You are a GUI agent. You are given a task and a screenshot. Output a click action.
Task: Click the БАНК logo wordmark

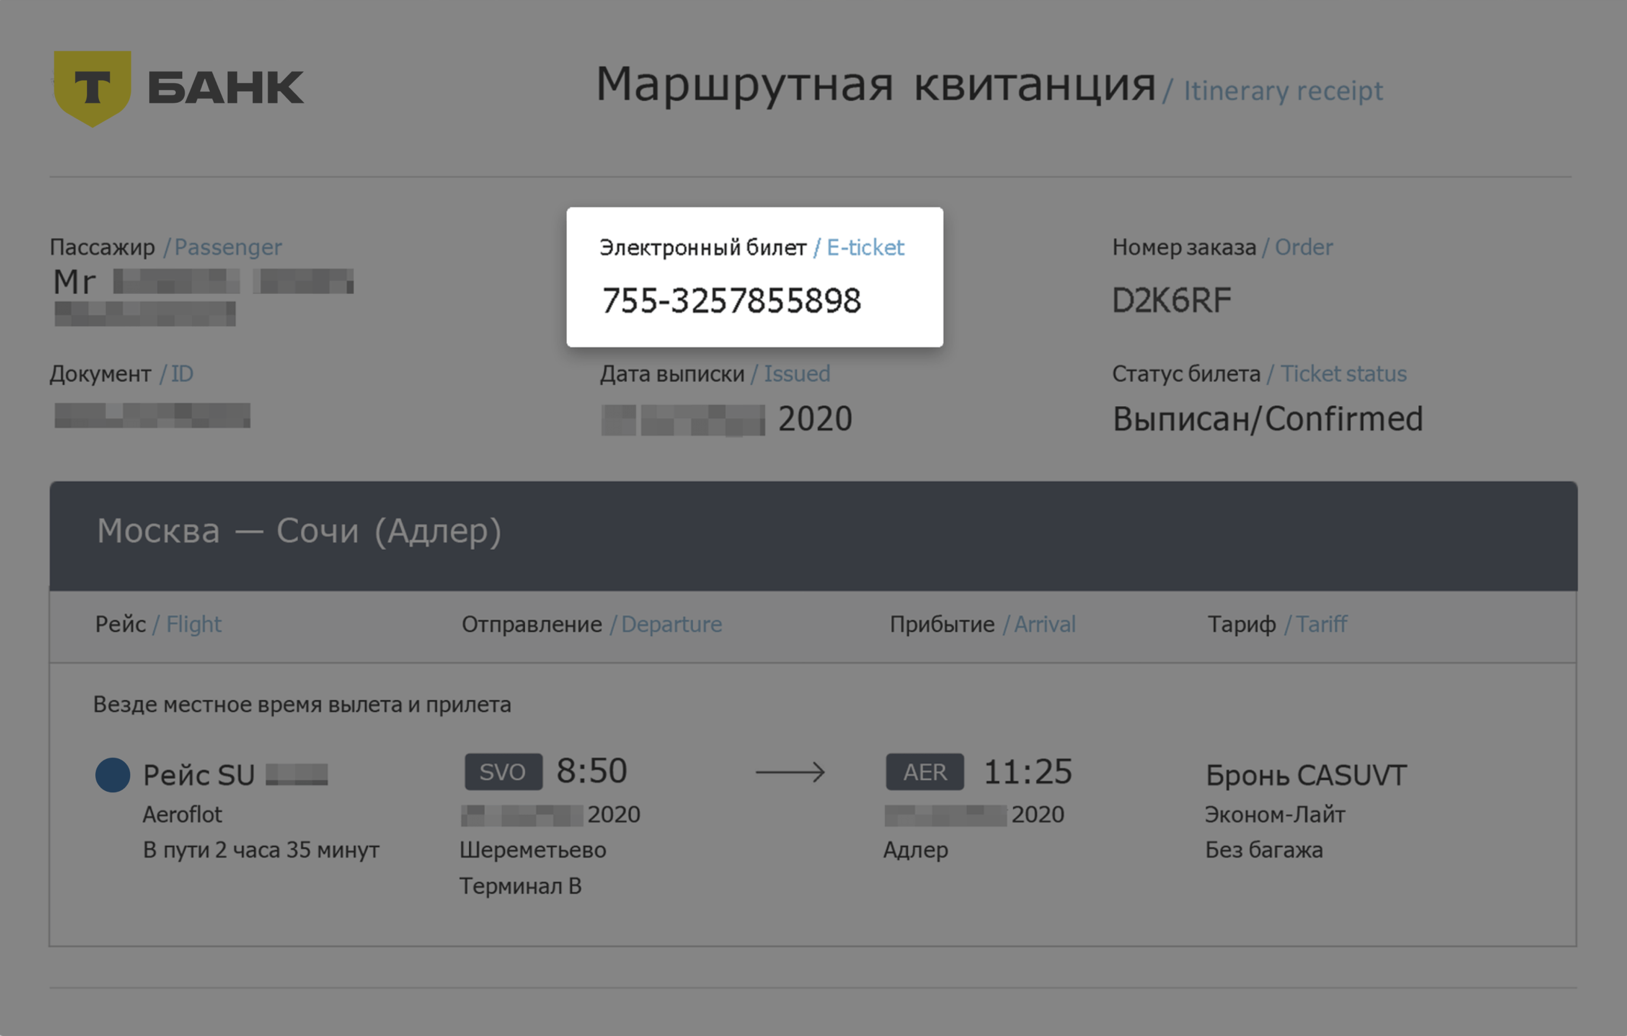226,88
